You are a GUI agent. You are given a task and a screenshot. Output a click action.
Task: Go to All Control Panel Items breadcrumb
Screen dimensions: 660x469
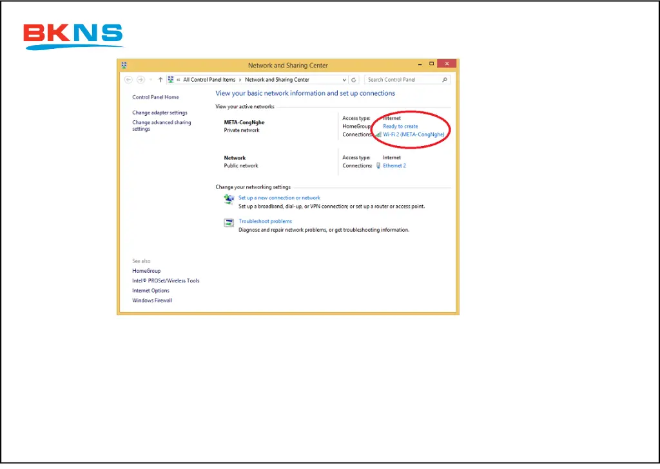click(209, 80)
